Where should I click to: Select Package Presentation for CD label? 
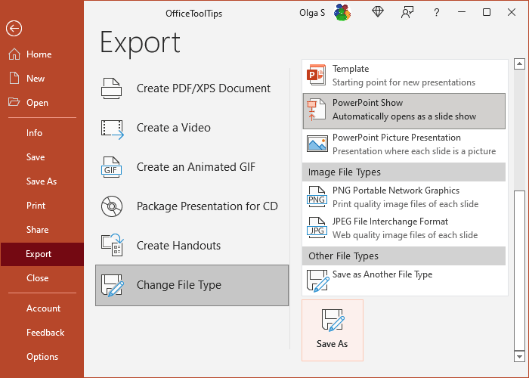pyautogui.click(x=207, y=206)
